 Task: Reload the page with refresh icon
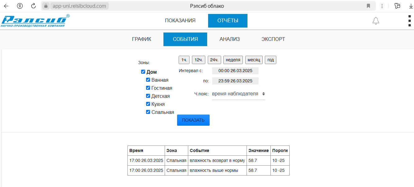tap(33, 6)
